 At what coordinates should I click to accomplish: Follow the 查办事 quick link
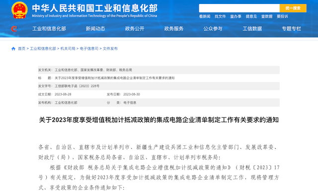[236, 16]
